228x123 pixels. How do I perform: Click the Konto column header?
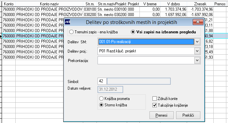coord(9,4)
